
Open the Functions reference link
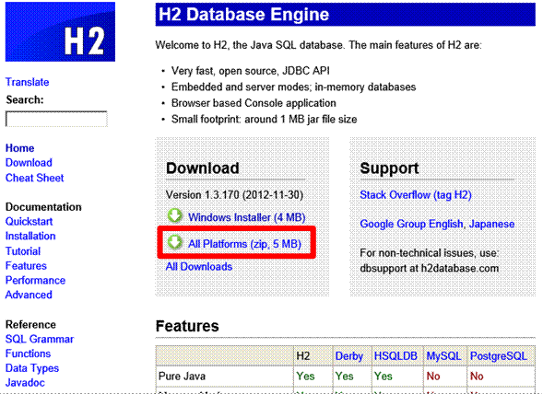pyautogui.click(x=28, y=353)
